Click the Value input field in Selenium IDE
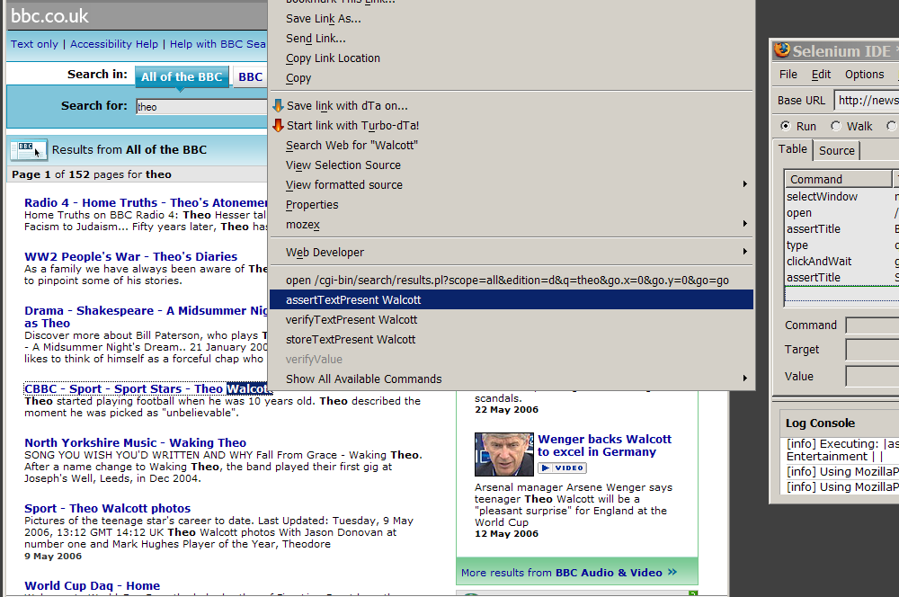 coord(873,376)
